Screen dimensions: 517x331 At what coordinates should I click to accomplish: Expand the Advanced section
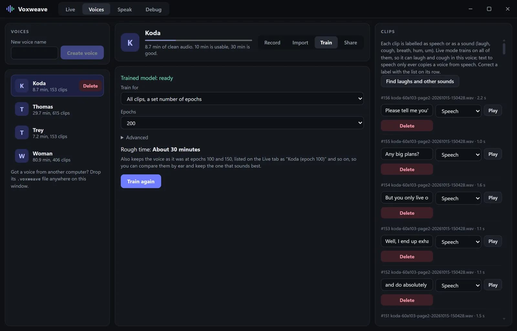134,138
